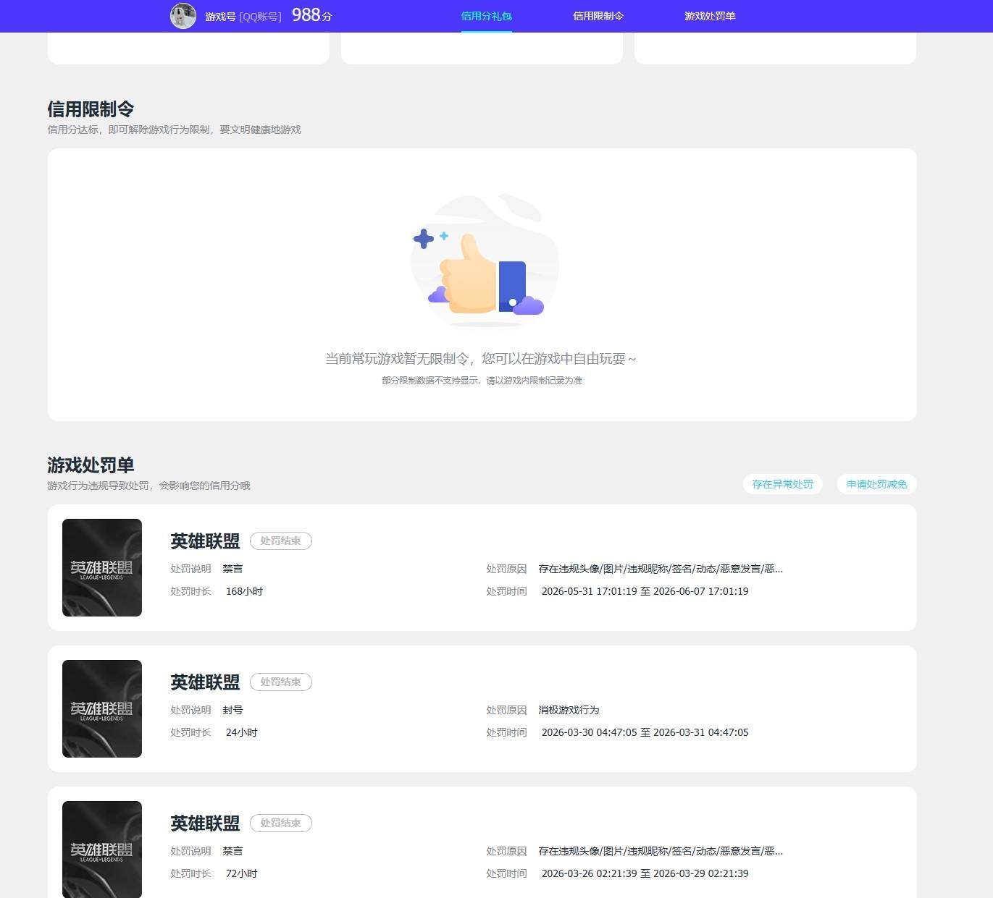This screenshot has height=898, width=993.
Task: Click truncated 处罚原因 text of 72小时 record
Action: 661,851
